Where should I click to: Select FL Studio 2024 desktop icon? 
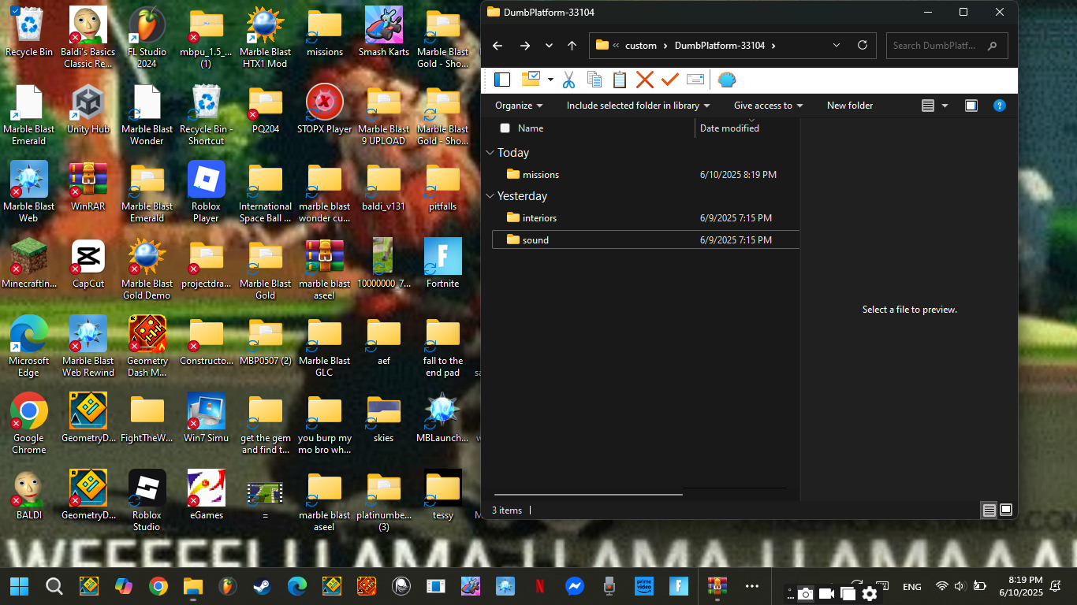point(147,37)
